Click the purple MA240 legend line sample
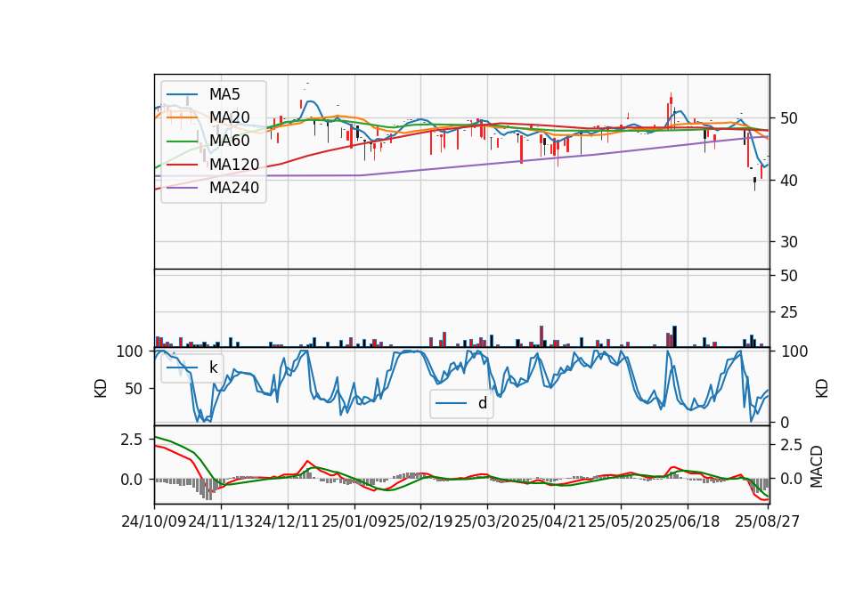This screenshot has width=855, height=614. click(182, 188)
